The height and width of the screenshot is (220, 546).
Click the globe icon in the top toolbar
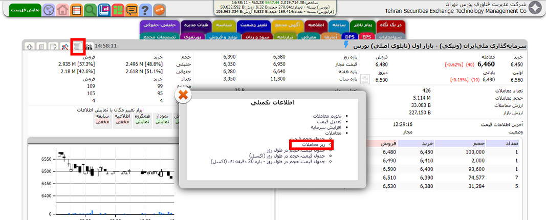coord(49,10)
